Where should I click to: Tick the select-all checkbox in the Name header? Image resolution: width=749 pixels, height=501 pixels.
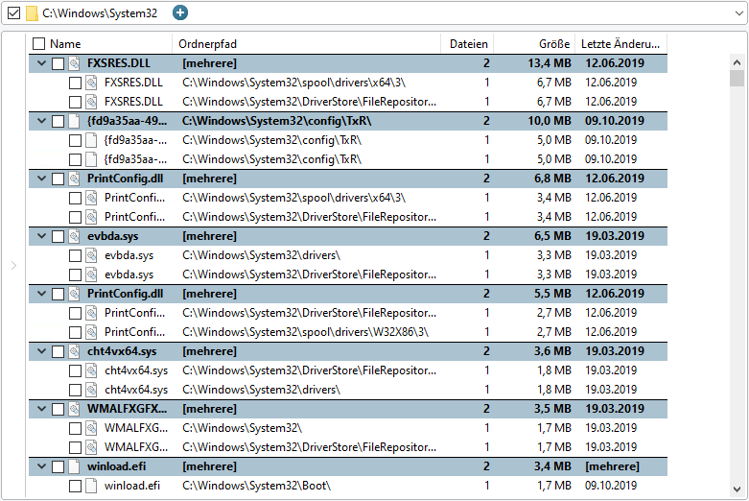tap(38, 44)
